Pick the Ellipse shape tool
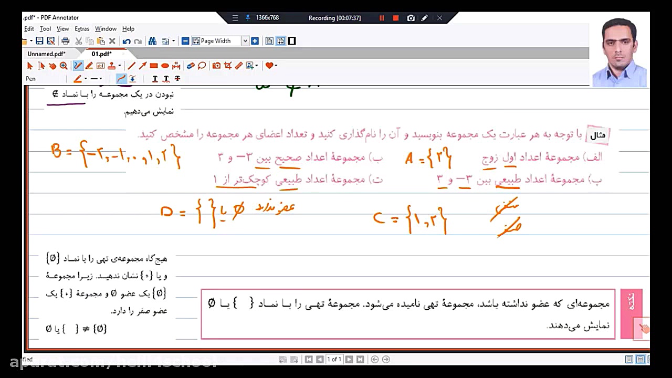 [x=165, y=66]
